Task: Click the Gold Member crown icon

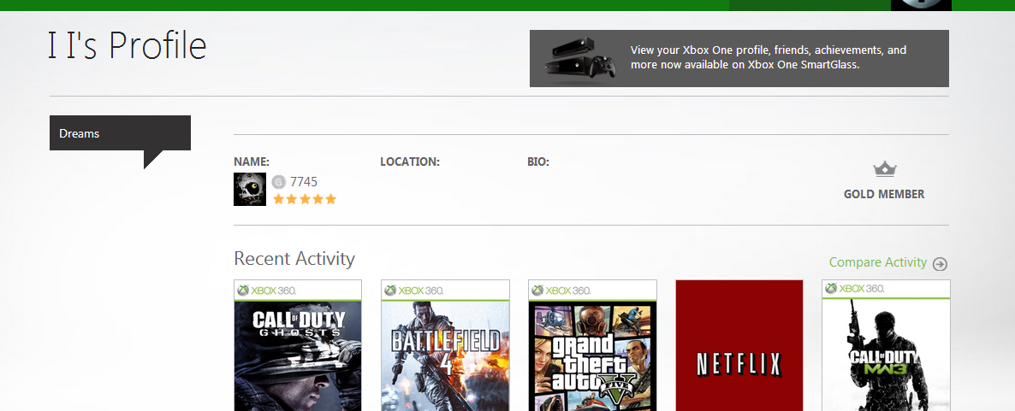Action: pos(884,169)
